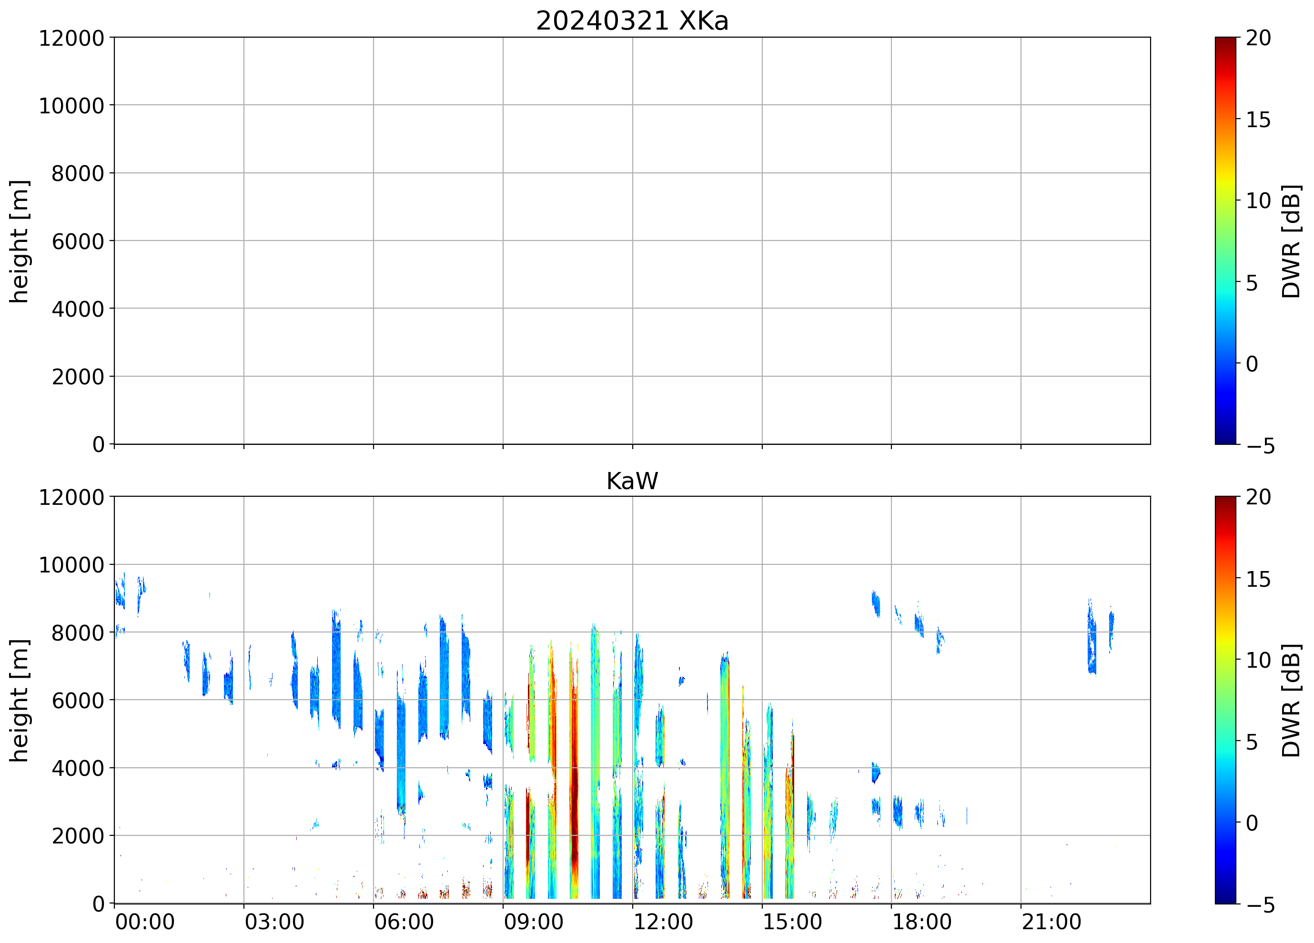
Task: Click the '15:00' time axis tick label
Action: [792, 922]
